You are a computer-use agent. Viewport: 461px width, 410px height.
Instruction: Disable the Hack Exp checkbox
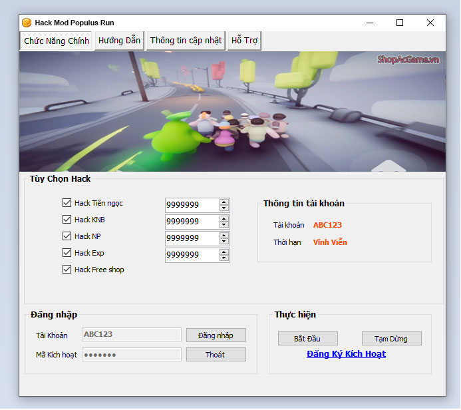[x=67, y=253]
